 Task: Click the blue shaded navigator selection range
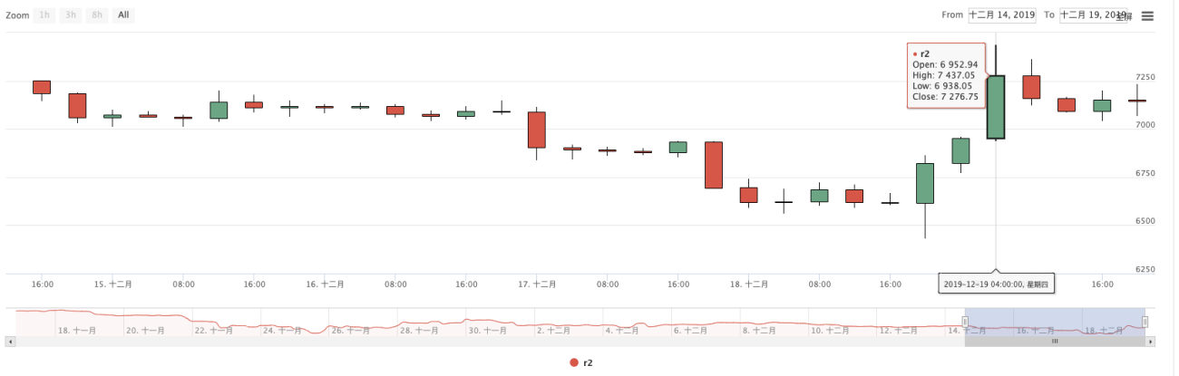1055,322
